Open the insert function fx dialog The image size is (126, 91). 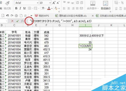(22, 21)
